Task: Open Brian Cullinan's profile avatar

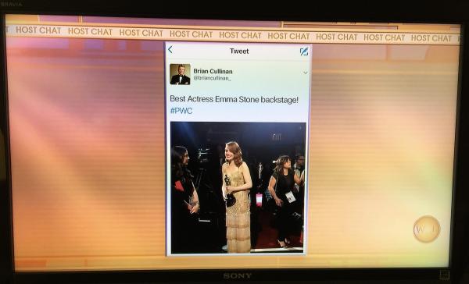Action: [180, 74]
